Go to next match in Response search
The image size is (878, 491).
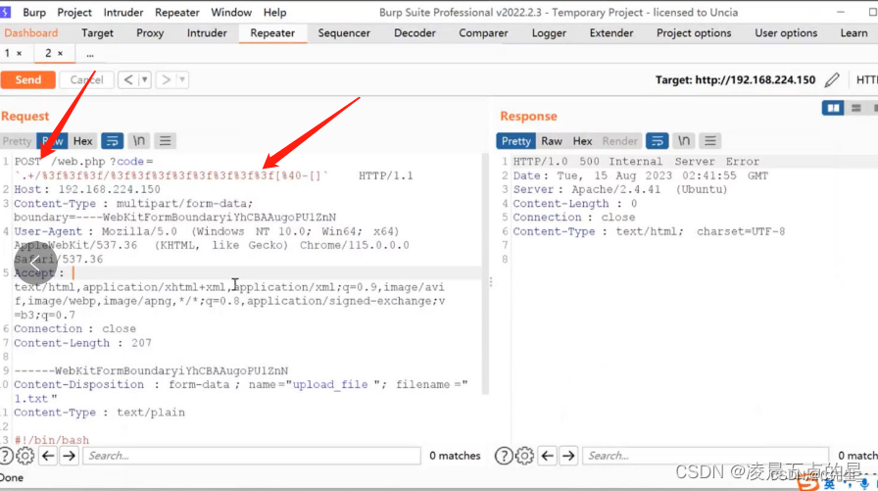pos(568,456)
